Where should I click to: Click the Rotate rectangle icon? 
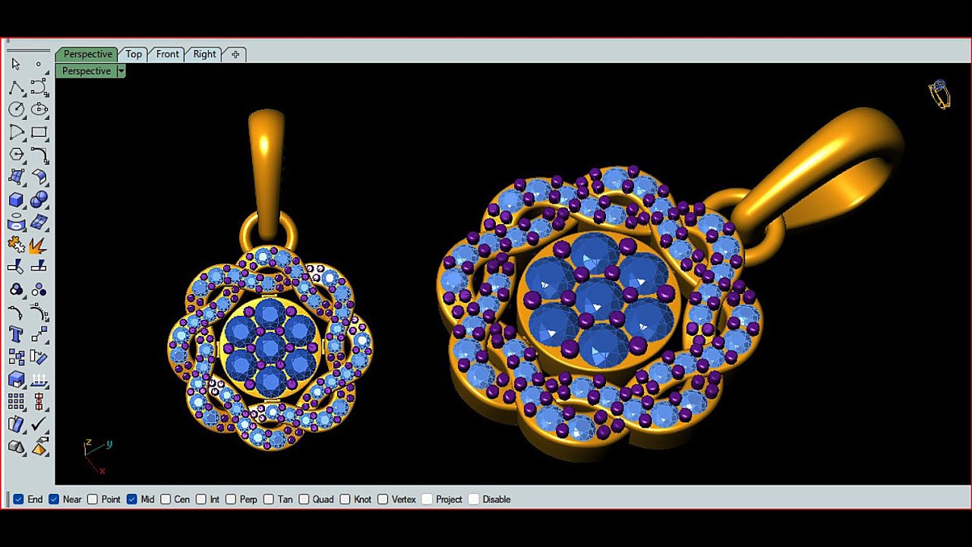[39, 357]
